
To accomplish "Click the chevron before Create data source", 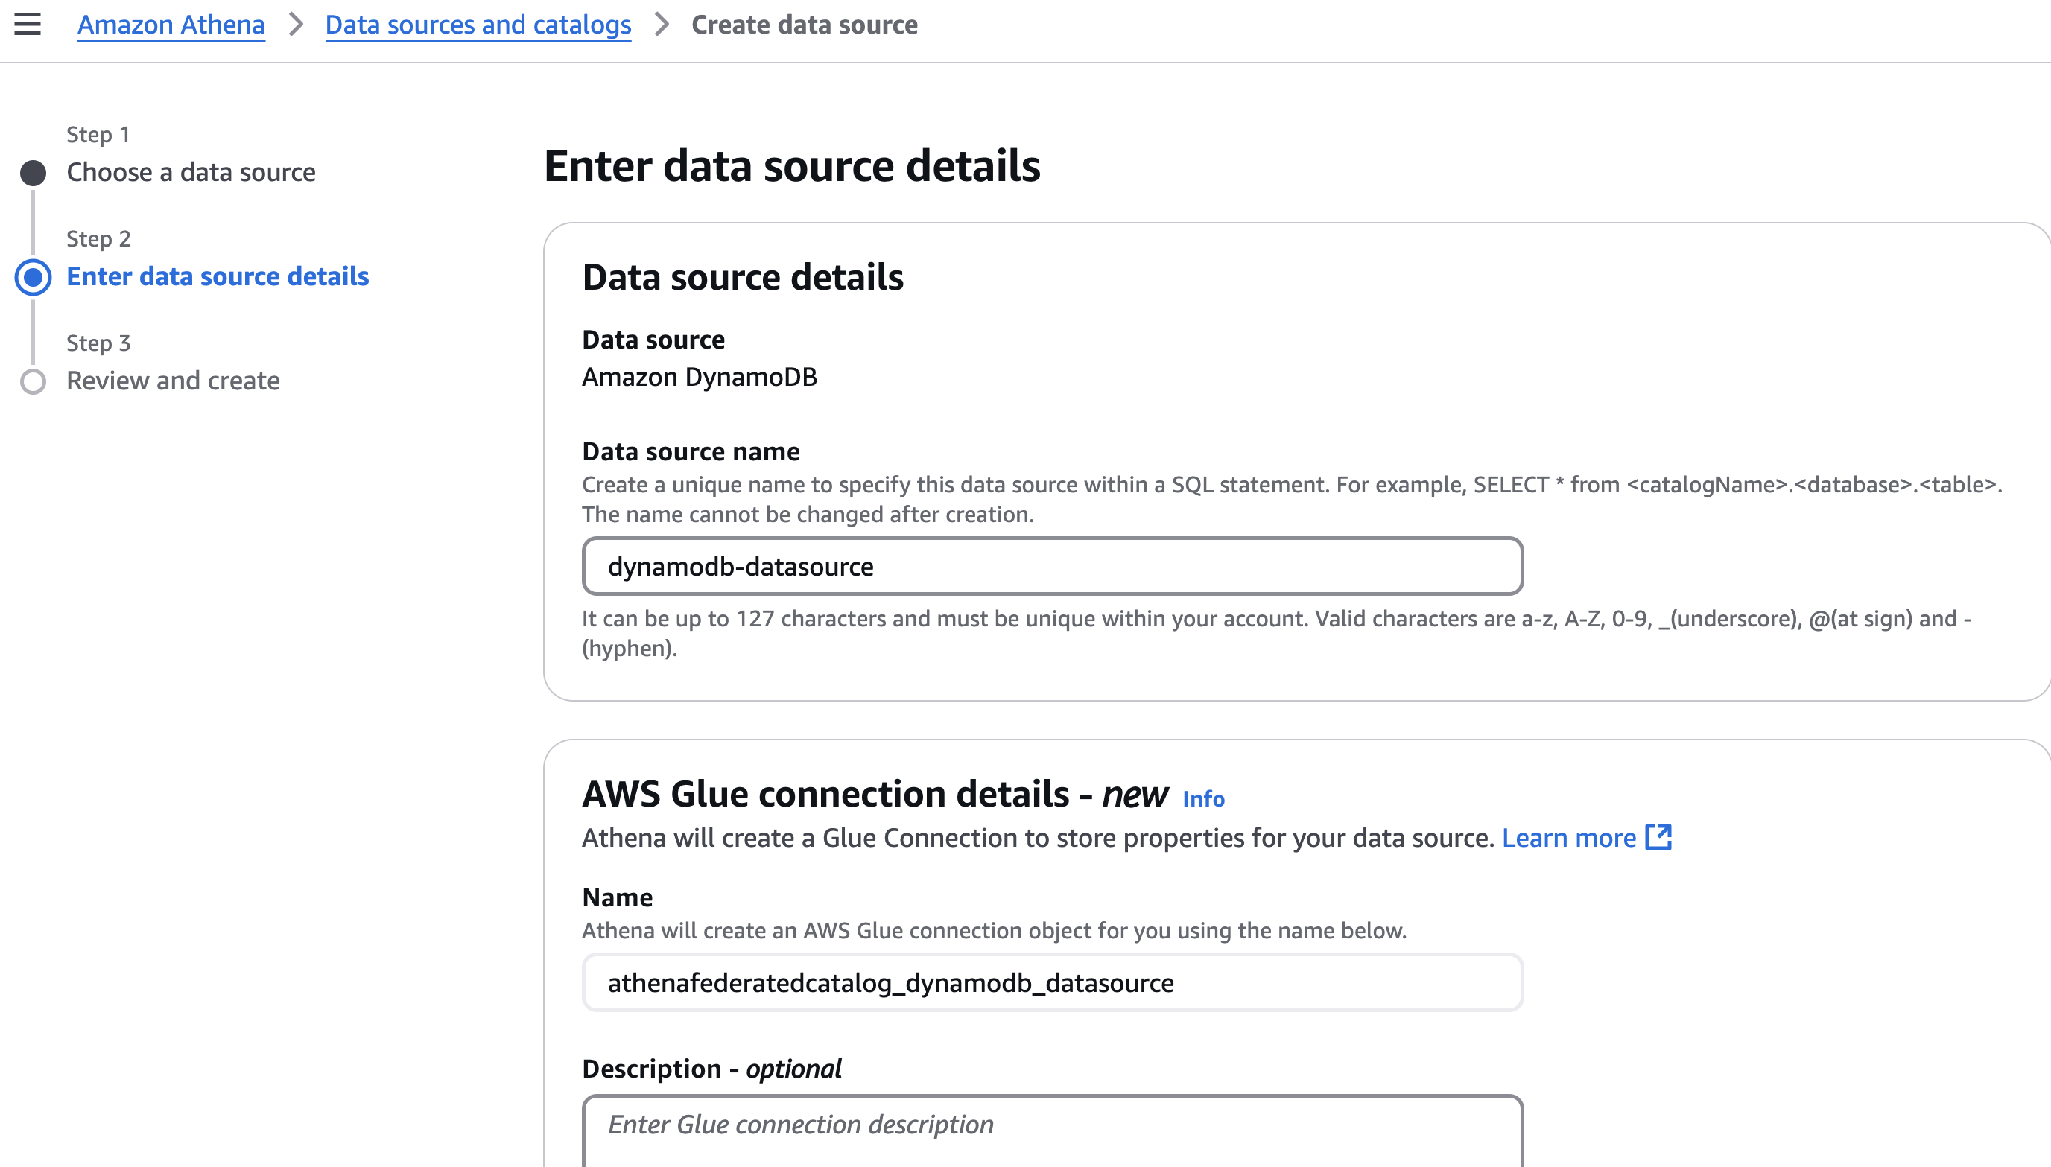I will pyautogui.click(x=662, y=25).
